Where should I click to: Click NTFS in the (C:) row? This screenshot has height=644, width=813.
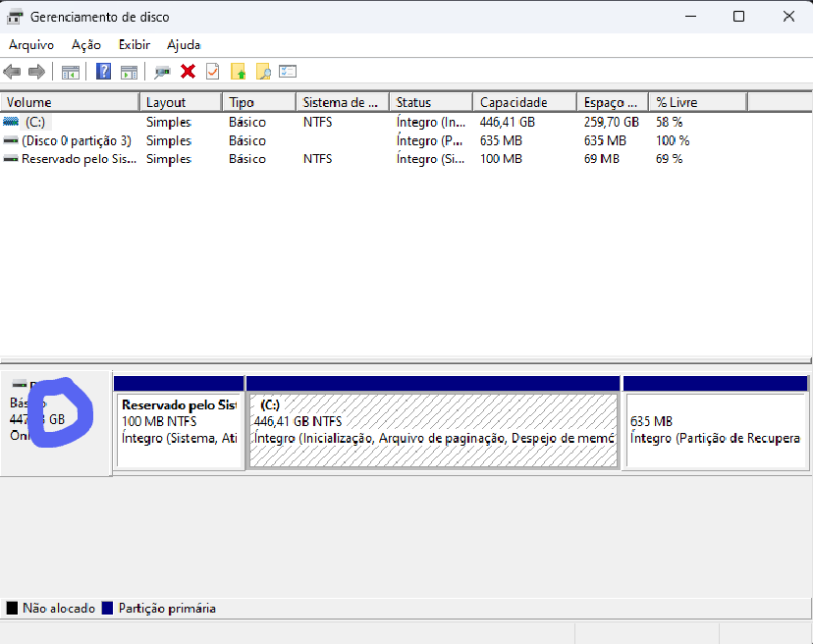317,122
